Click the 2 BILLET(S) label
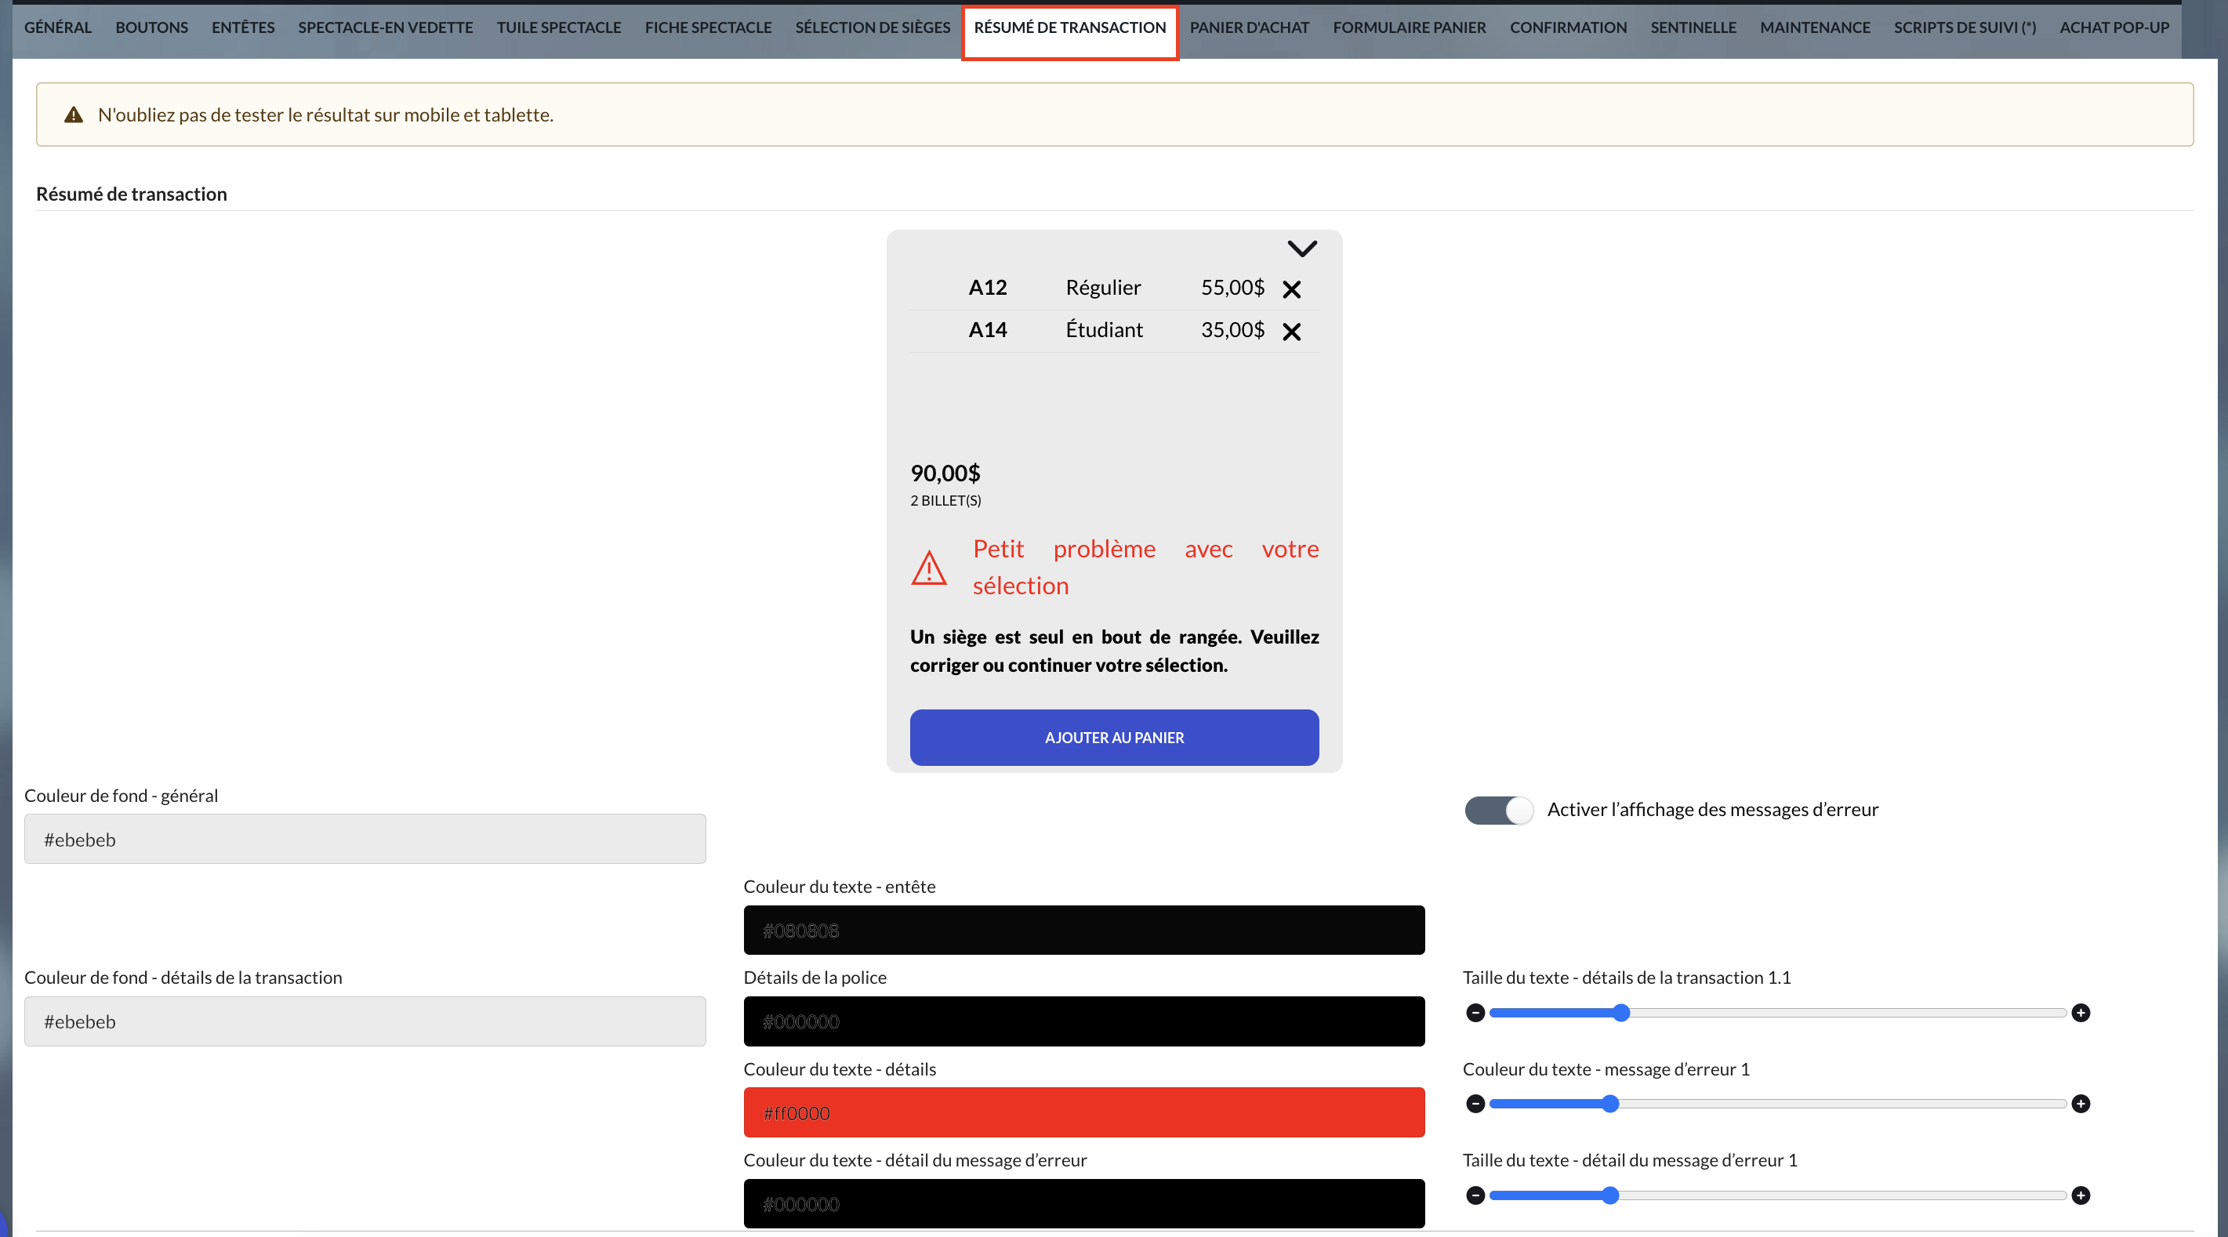 [x=945, y=501]
